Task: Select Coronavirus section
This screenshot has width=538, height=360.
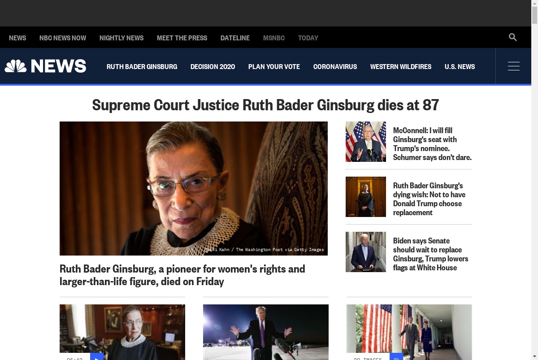Action: 335,66
